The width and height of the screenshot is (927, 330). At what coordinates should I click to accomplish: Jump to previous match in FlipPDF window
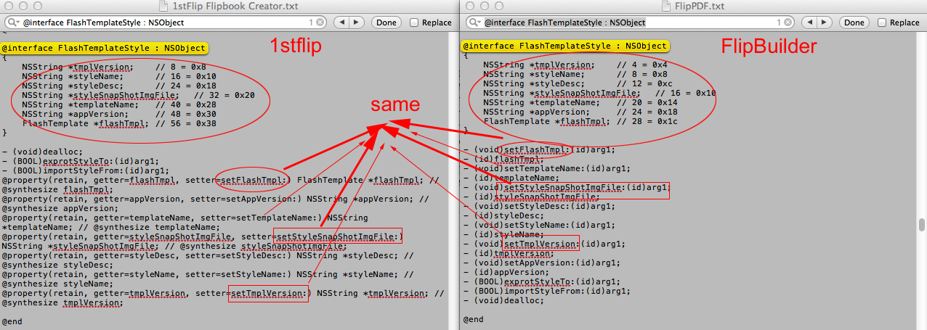[807, 22]
